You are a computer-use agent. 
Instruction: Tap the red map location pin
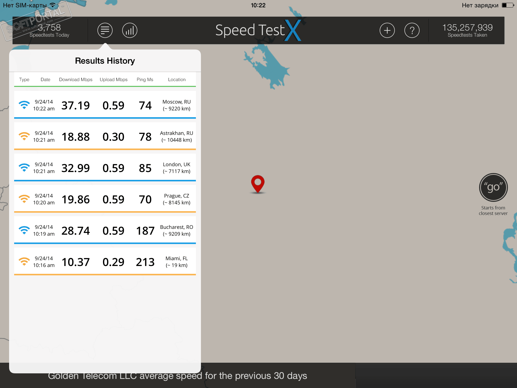pyautogui.click(x=257, y=183)
